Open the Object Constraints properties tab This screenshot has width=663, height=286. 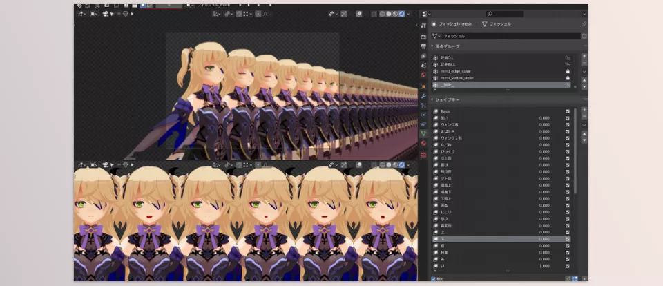pos(423,124)
